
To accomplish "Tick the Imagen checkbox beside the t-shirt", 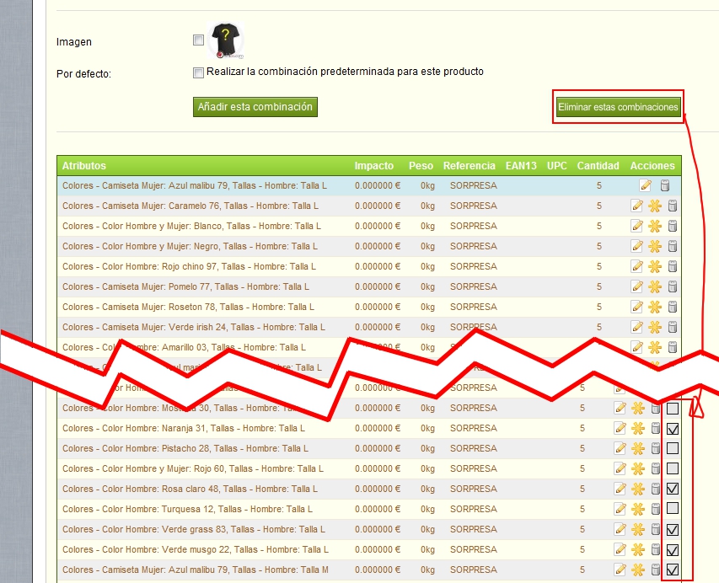I will click(x=198, y=40).
